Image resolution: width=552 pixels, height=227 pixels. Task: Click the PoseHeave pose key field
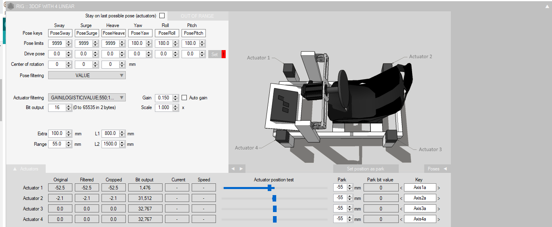pyautogui.click(x=114, y=33)
